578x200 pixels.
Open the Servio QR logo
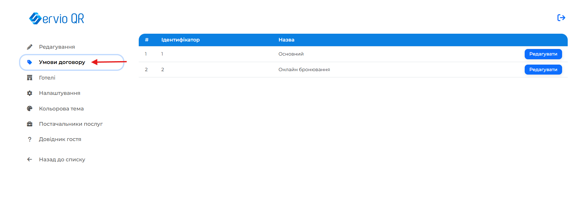56,18
